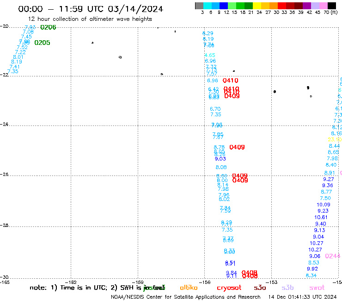
Task: Click the wave height value 8.44
Action: (334, 146)
